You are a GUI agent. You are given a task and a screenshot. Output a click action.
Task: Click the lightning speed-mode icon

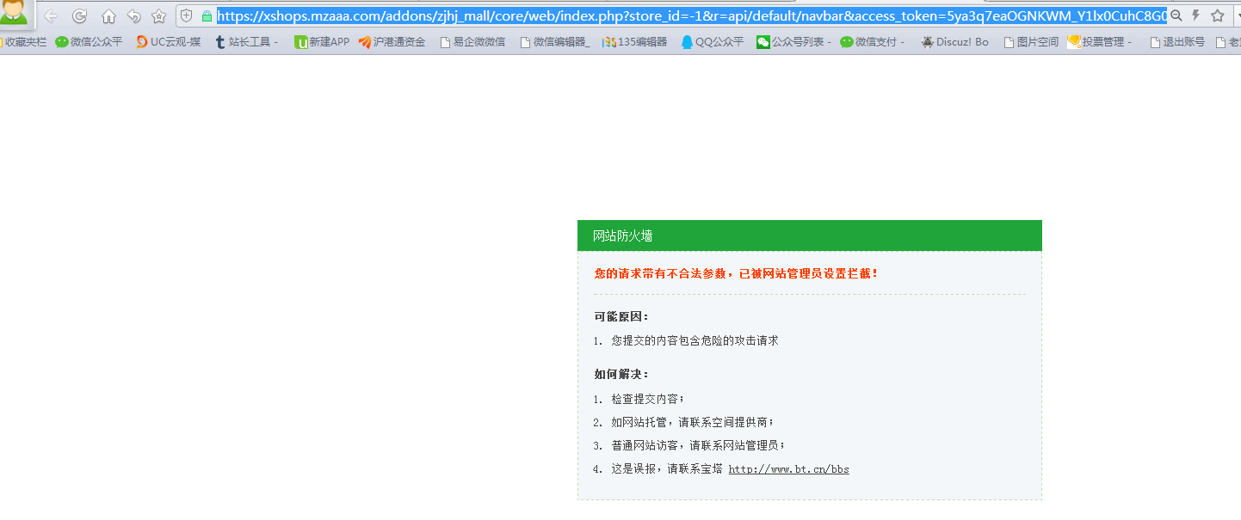pyautogui.click(x=1196, y=15)
